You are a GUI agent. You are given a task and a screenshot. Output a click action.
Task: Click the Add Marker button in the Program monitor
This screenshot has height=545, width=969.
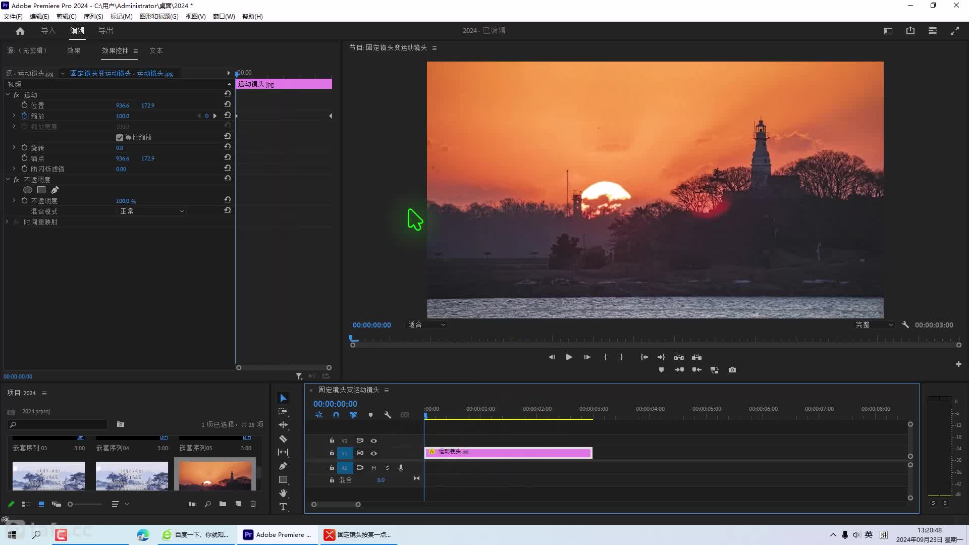[x=661, y=370]
